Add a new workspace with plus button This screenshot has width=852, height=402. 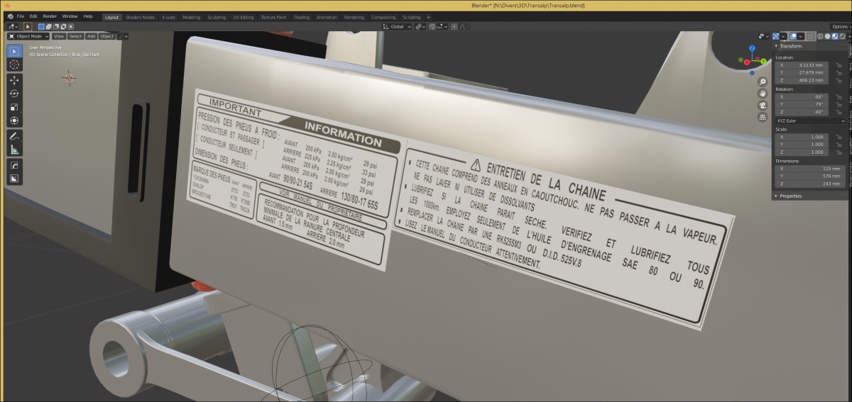428,17
